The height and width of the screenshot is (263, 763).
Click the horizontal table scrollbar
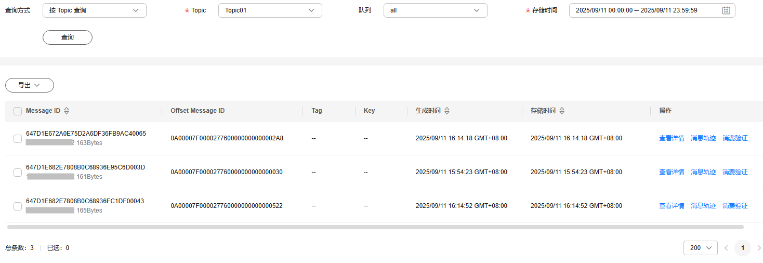375,227
